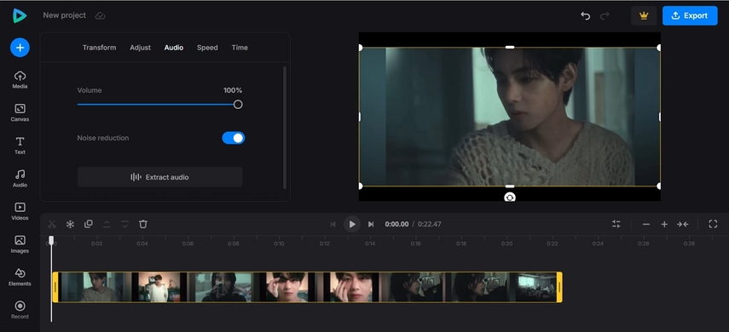Delete the selected clip
This screenshot has width=729, height=332.
[143, 224]
